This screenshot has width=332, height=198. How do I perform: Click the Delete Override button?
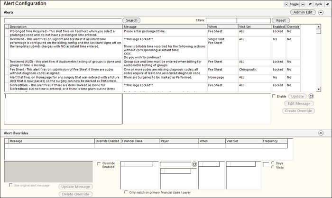tap(75, 194)
